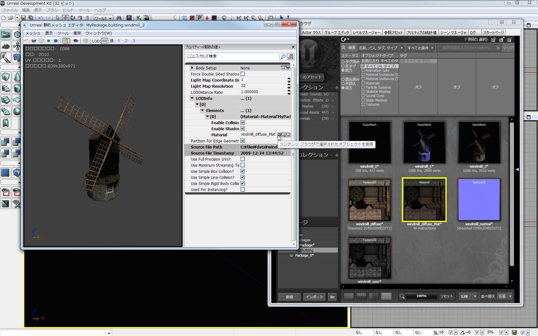Switch to the Actor クラス tab
Image resolution: width=538 pixels, height=336 pixels.
pyautogui.click(x=311, y=33)
